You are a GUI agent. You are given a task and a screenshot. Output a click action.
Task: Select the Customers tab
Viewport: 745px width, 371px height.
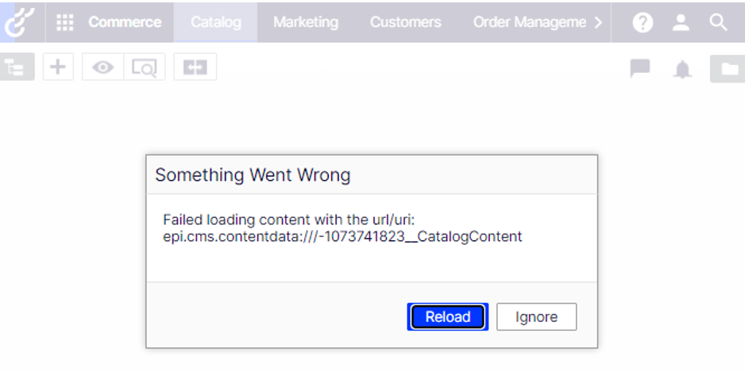405,22
